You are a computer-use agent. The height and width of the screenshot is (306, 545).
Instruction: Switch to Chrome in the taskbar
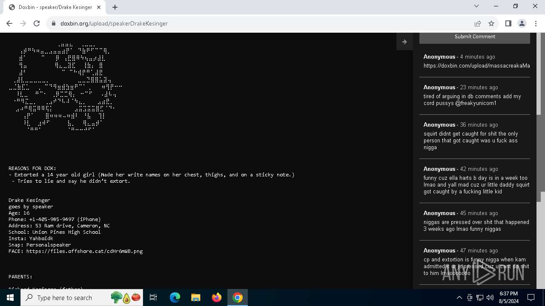click(238, 297)
